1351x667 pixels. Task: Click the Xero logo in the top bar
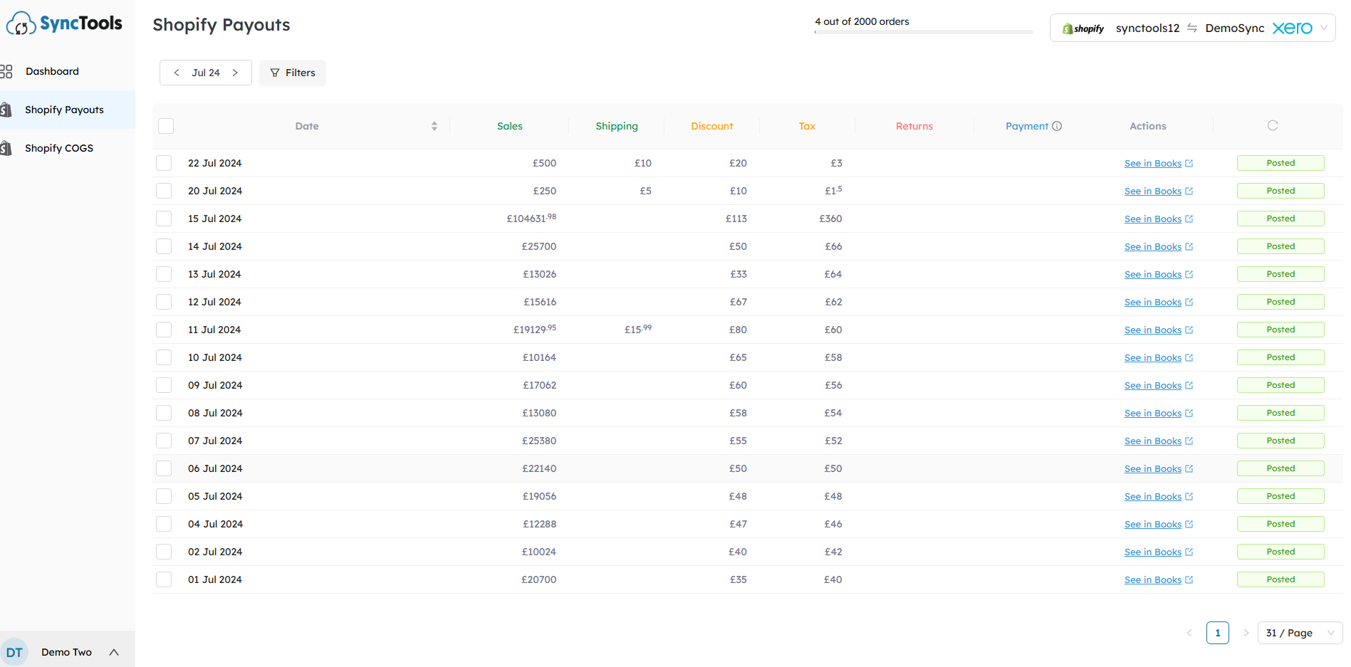pyautogui.click(x=1293, y=28)
